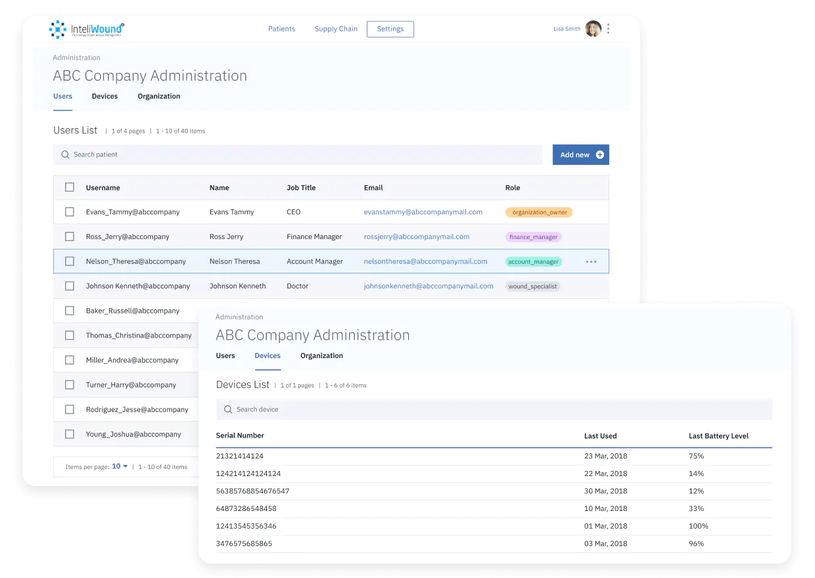Click the plus icon on Add new
The height and width of the screenshot is (578, 815).
(600, 155)
